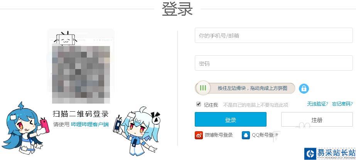Image resolution: width=356 pixels, height=160 pixels.
Task: Click the blurred QR code image
Action: point(81,74)
